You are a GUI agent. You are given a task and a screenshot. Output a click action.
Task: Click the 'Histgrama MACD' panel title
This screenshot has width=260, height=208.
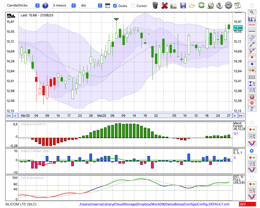33,124
